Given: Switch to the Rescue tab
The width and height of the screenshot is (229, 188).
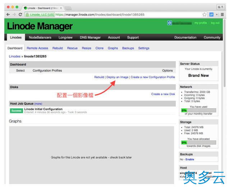Looking at the screenshot, I should 72,48.
